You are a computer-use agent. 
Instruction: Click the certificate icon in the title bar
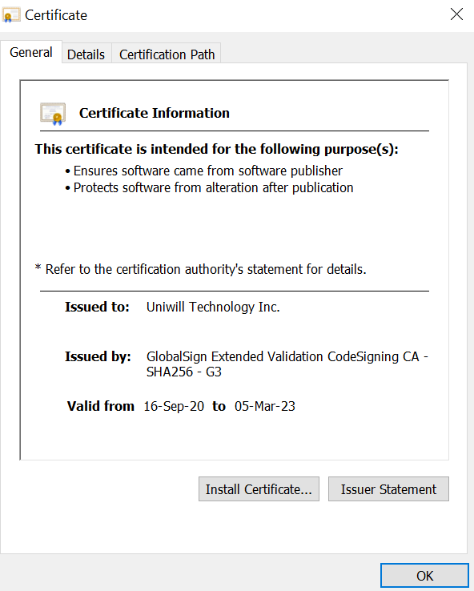(11, 15)
